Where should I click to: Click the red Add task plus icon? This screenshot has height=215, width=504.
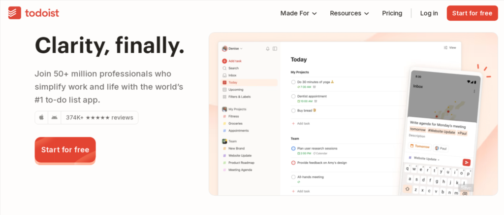click(224, 61)
